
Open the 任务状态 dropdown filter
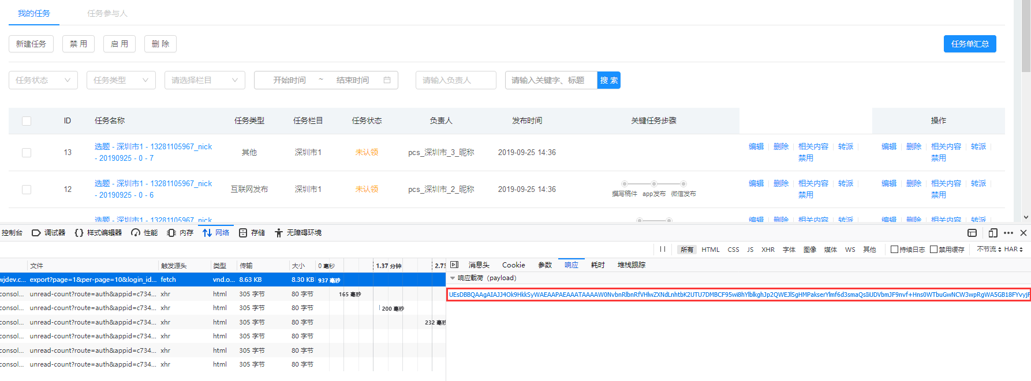pos(43,80)
